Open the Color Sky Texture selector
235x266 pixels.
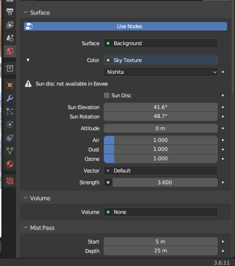(161, 60)
